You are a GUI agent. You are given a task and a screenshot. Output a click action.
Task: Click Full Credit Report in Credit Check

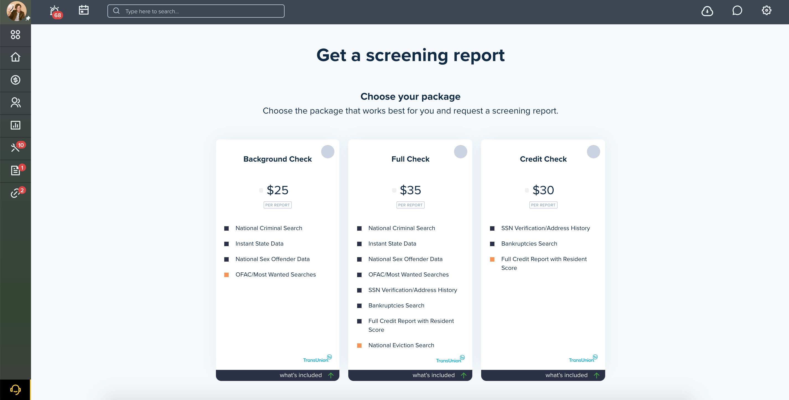pyautogui.click(x=544, y=264)
